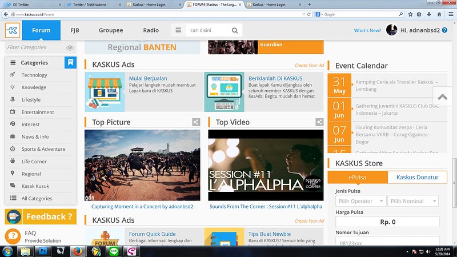Viewport: 457px width, 257px height.
Task: Open Sounds From The Corner video link
Action: [x=266, y=206]
